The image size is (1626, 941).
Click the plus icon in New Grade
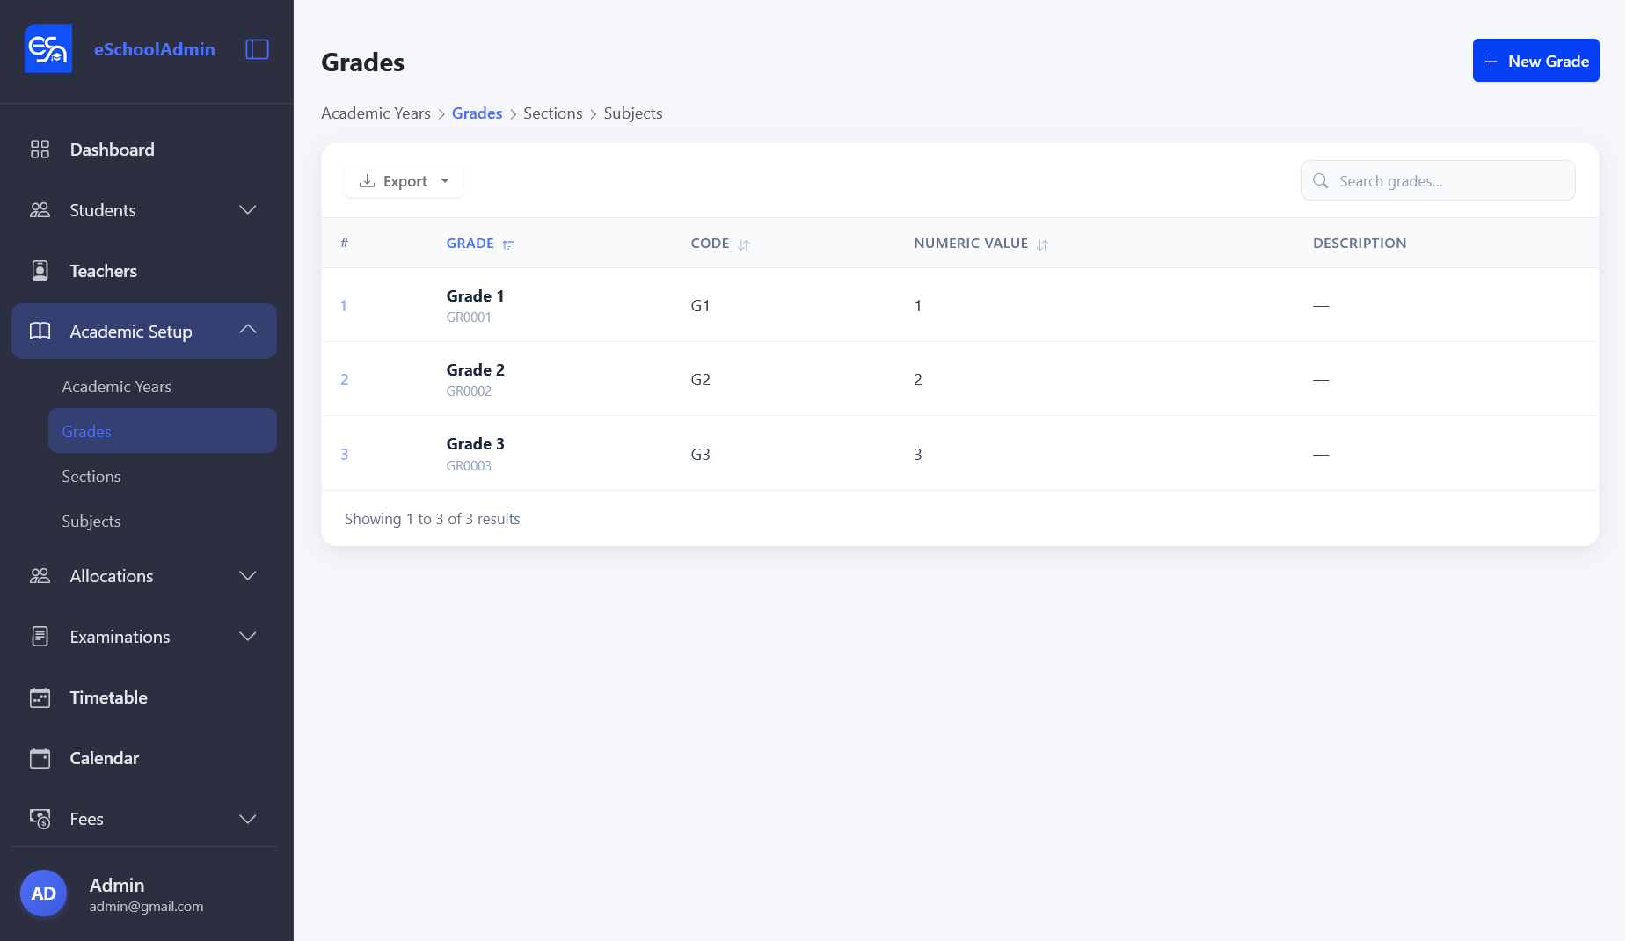(x=1491, y=62)
